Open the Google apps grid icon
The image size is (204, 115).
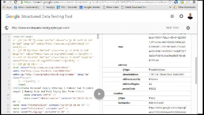[172, 16]
